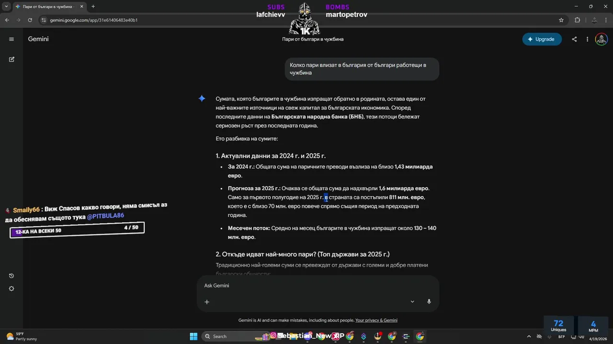
Task: Switch the БГР keyboard language indicator
Action: 561,337
